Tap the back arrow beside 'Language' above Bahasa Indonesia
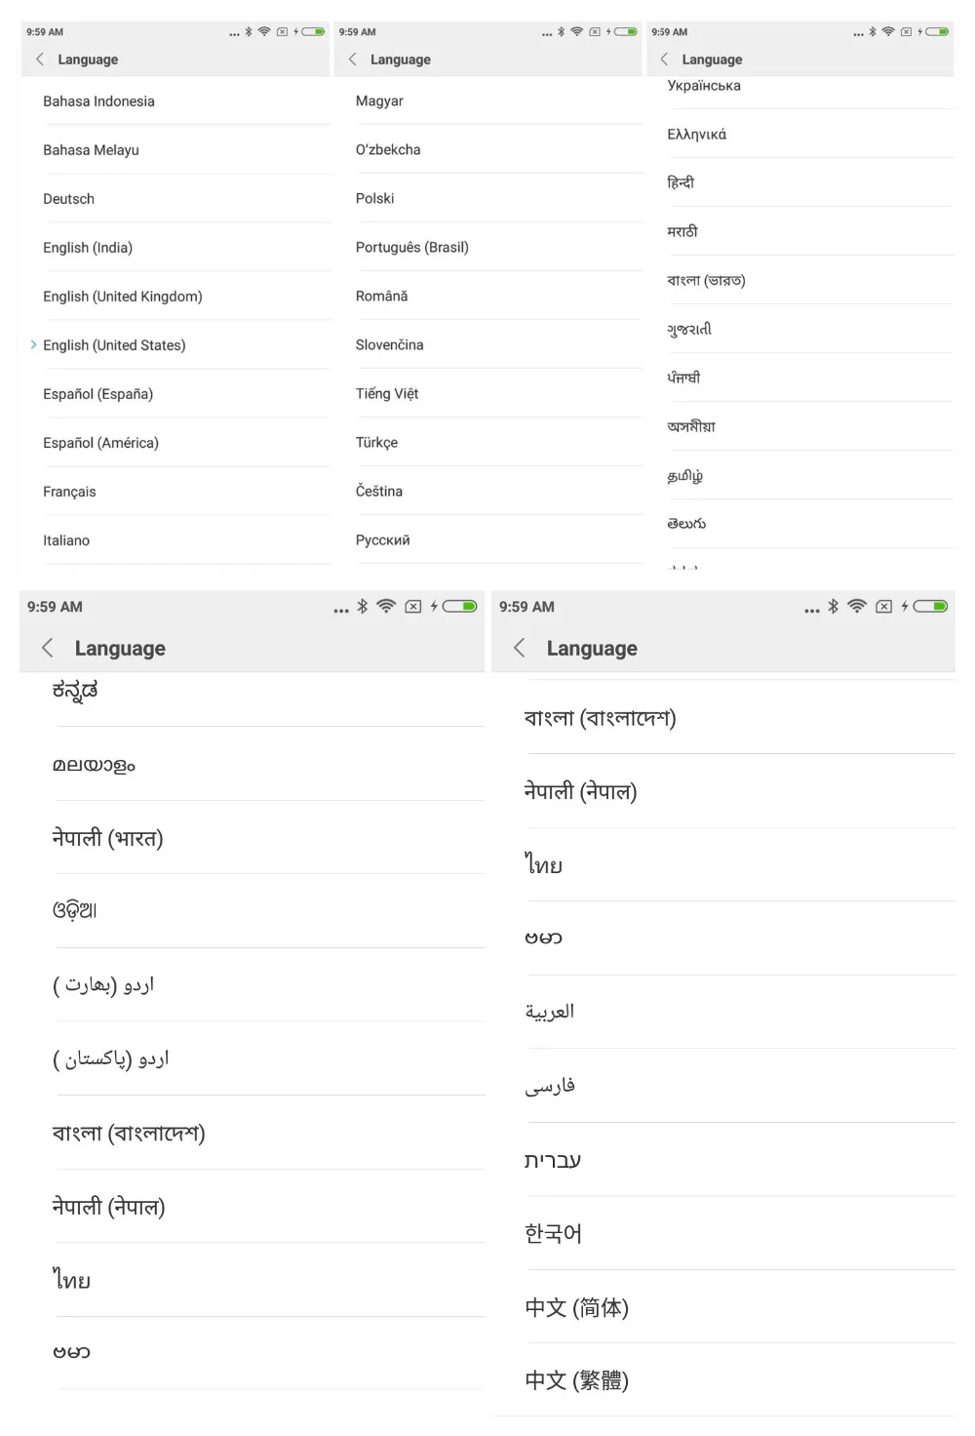 click(x=40, y=60)
